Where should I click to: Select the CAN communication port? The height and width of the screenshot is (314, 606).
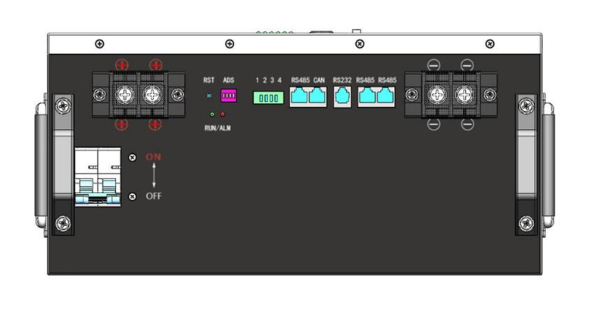coord(318,96)
